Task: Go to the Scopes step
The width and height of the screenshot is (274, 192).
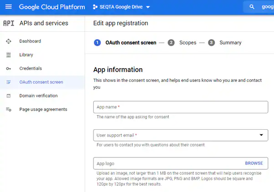Action: click(188, 43)
